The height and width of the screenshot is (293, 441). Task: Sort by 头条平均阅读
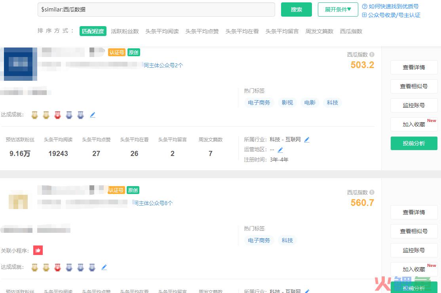pyautogui.click(x=162, y=31)
